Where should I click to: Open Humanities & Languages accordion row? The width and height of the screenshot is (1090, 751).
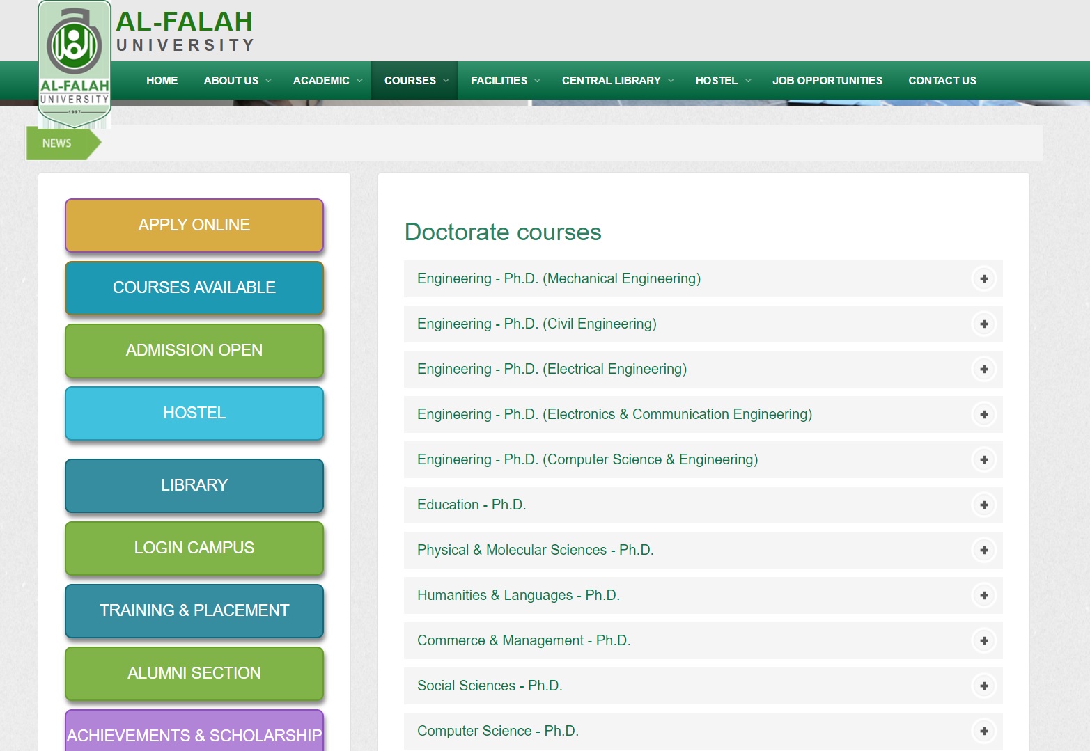point(703,596)
